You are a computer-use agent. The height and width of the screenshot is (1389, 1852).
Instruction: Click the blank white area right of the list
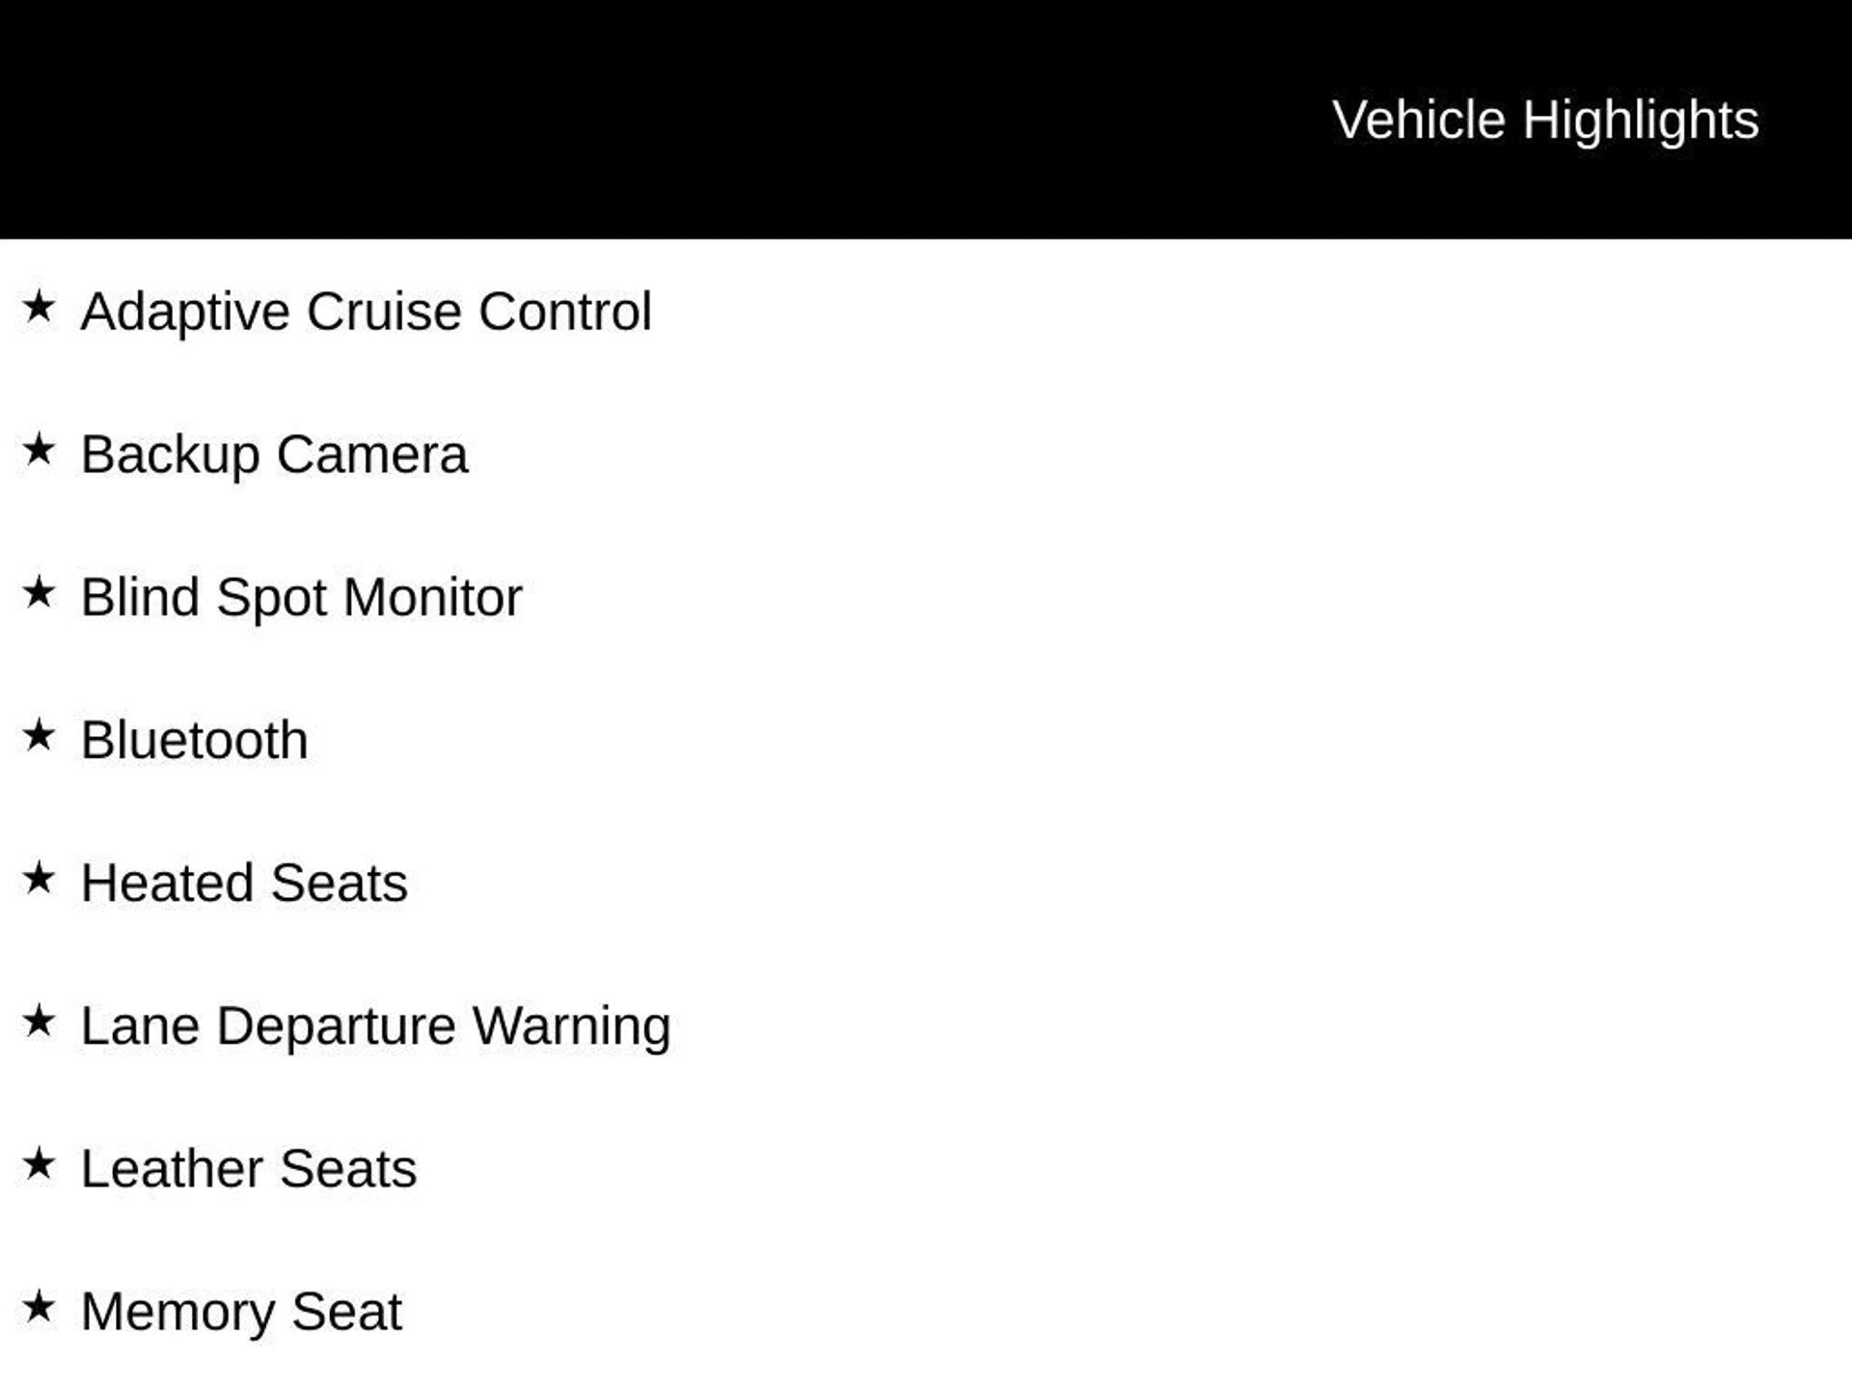pyautogui.click(x=1254, y=772)
